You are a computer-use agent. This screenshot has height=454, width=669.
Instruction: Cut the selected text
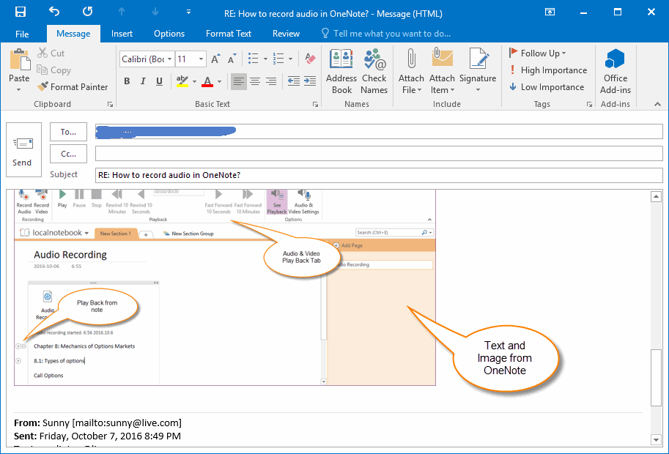pyautogui.click(x=51, y=53)
